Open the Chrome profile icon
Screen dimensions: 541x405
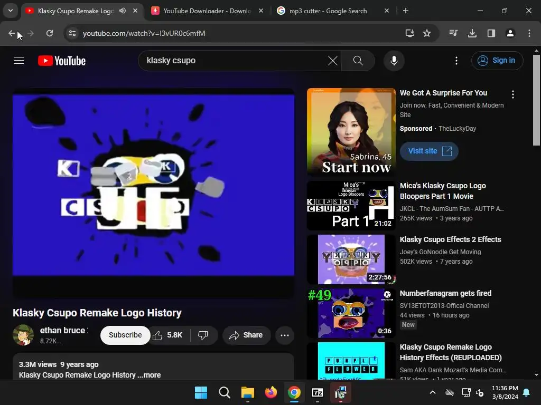click(x=510, y=33)
